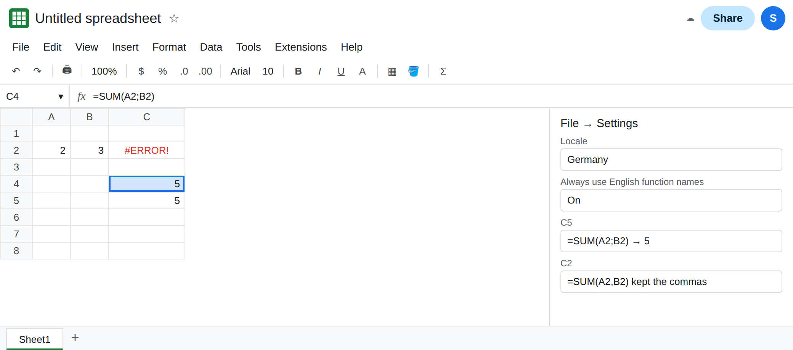The height and width of the screenshot is (350, 793).
Task: Open borders tool
Action: click(392, 71)
